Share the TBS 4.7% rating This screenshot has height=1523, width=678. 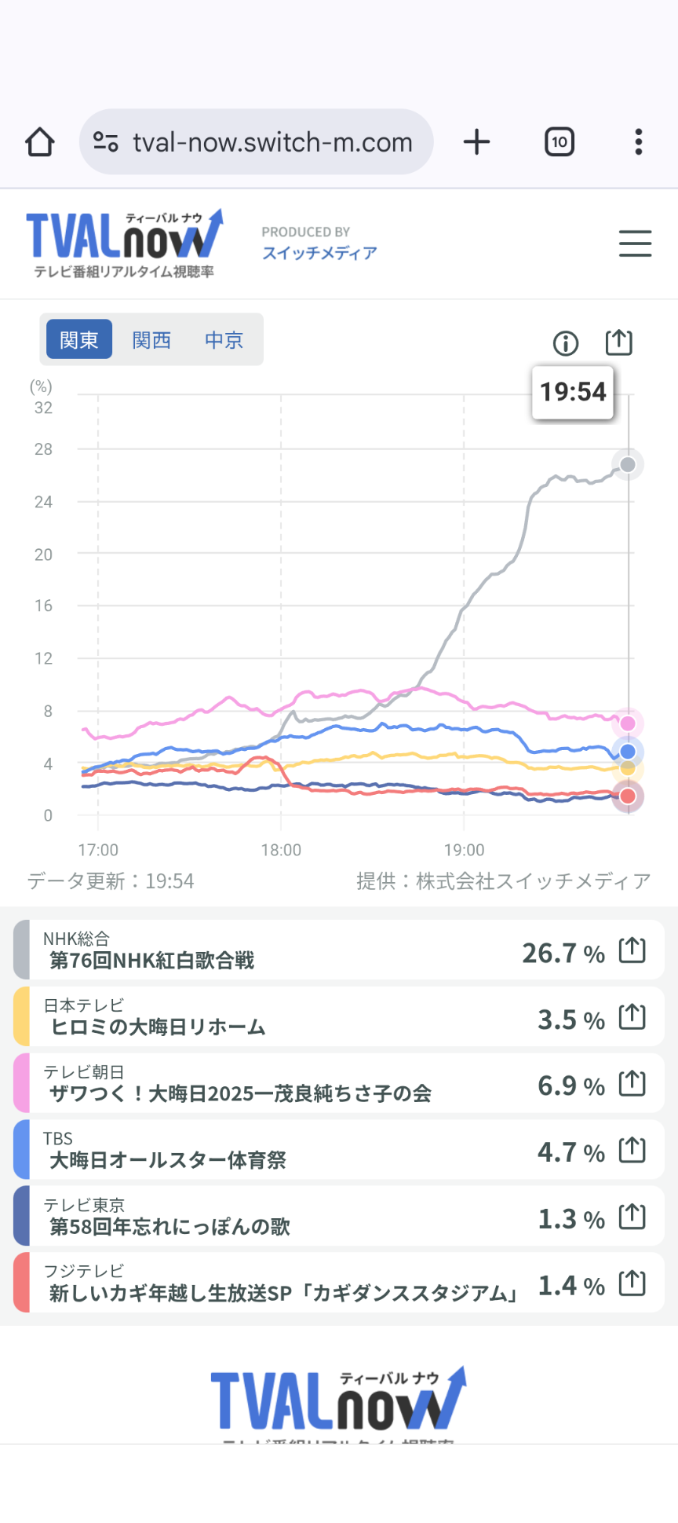(632, 1151)
